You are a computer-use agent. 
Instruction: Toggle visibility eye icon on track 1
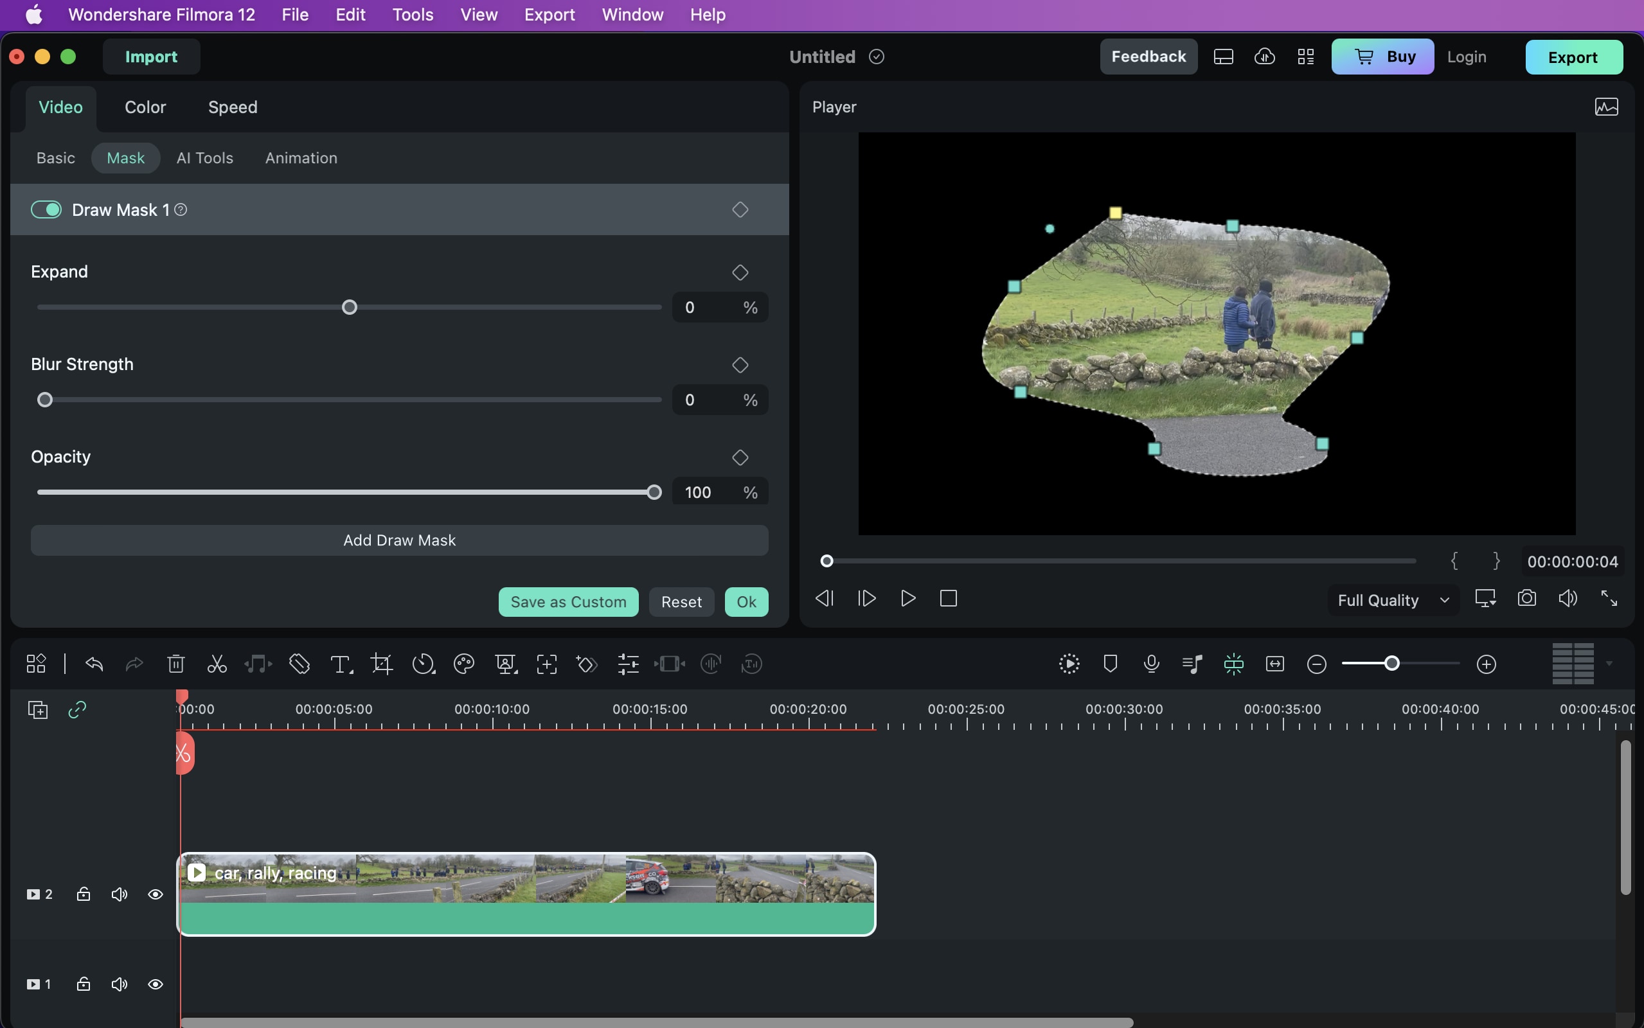tap(155, 983)
